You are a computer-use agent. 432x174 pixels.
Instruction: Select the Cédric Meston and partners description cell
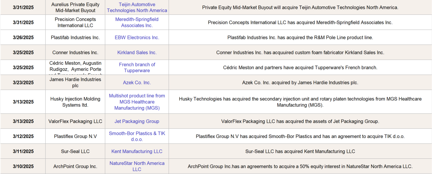pyautogui.click(x=300, y=68)
